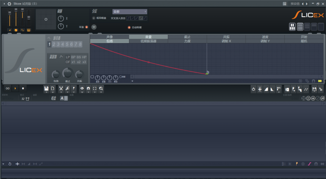The width and height of the screenshot is (326, 179).
Task: Click the scissors slicing tool icon
Action: (x=61, y=89)
